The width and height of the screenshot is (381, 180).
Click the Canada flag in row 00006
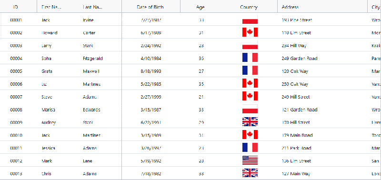click(x=250, y=83)
